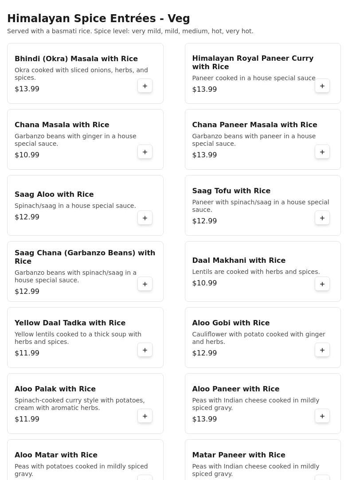Add Chana Masala with Rice
The height and width of the screenshot is (480, 348).
click(x=145, y=152)
